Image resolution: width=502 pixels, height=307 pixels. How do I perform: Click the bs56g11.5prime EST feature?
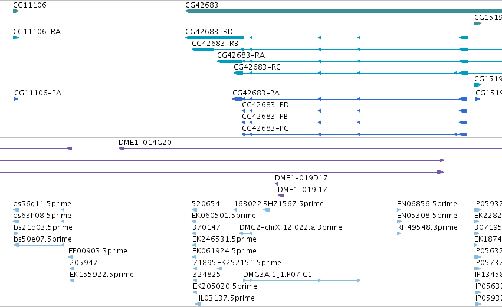tap(39, 210)
